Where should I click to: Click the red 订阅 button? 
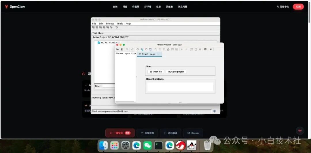tap(298, 7)
